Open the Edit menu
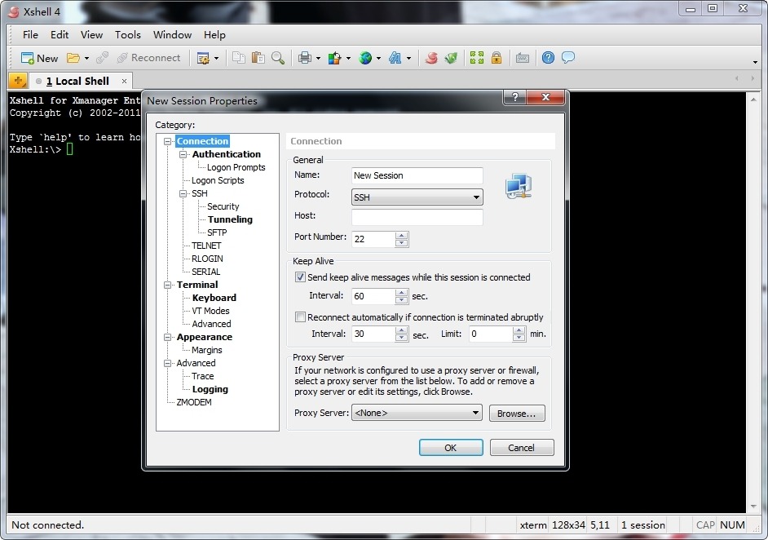Screen dimensions: 768x540 tap(60, 35)
